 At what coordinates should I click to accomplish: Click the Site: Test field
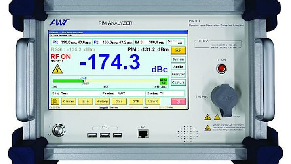(x=76, y=94)
